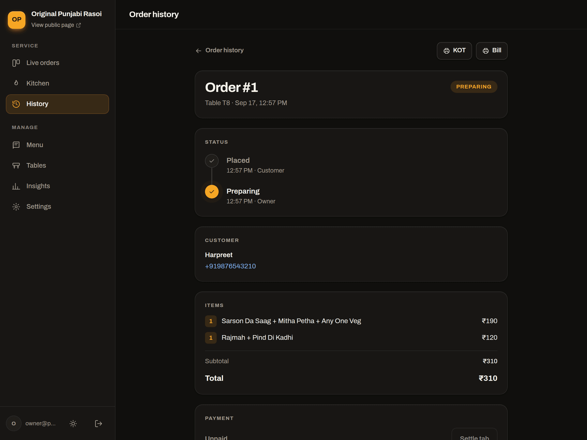Click the Settings gear icon
The image size is (587, 440).
pos(16,207)
